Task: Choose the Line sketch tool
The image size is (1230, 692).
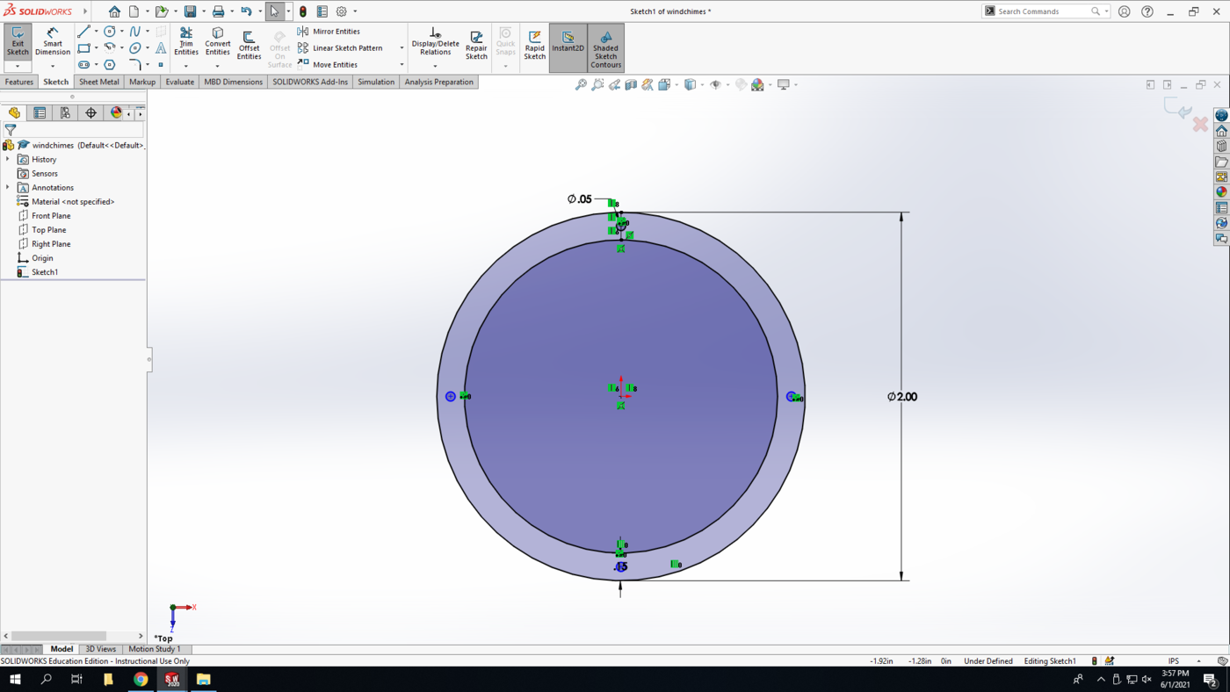Action: [84, 32]
